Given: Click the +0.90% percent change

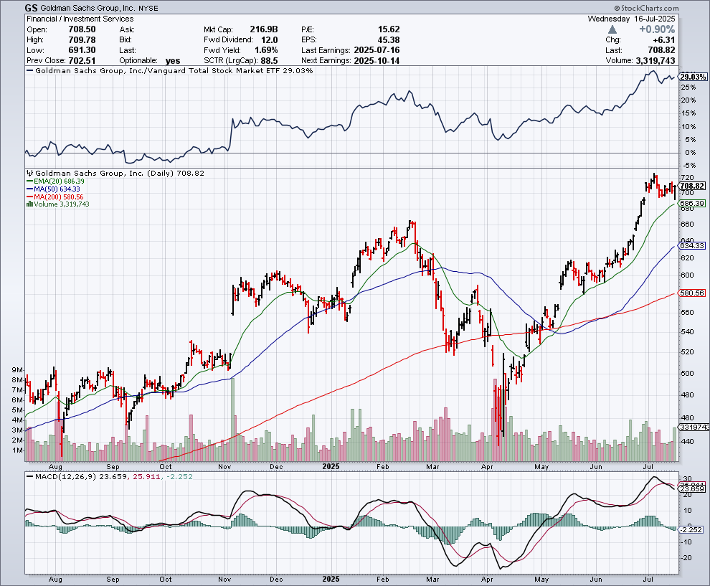Looking at the screenshot, I should 657,29.
